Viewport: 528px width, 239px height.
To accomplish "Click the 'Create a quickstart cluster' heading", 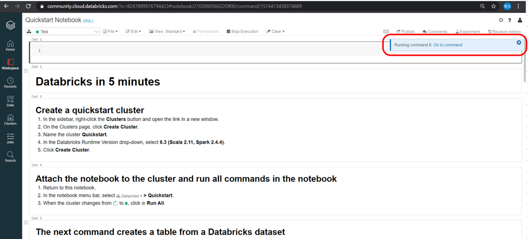I will tap(90, 110).
